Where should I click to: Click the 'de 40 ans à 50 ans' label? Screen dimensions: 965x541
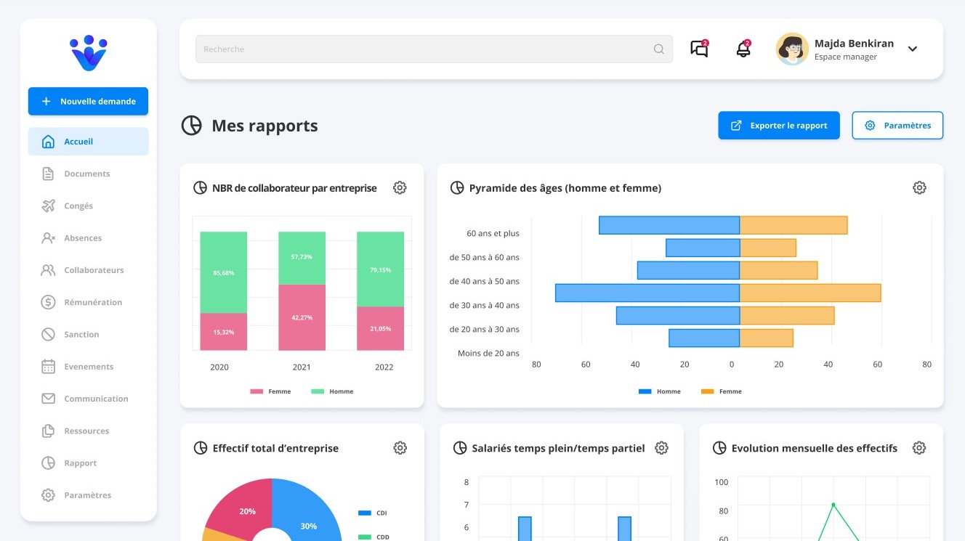point(485,281)
